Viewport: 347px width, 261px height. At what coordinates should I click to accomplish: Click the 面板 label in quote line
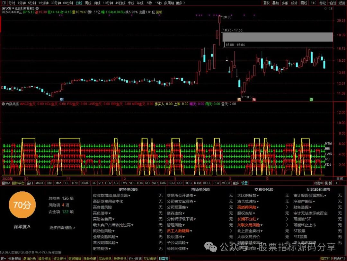click(159, 12)
